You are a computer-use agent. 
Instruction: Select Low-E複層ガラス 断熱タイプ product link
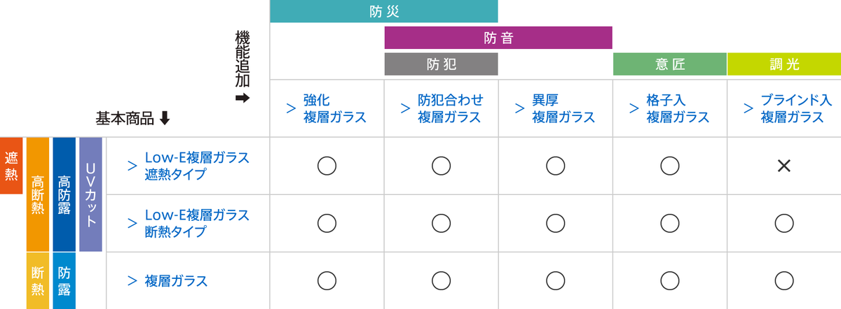(196, 223)
